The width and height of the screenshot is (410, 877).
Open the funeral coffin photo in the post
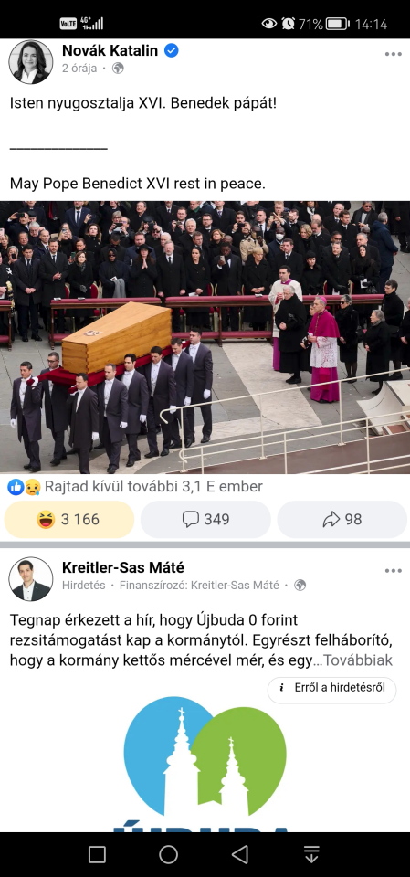coord(205,337)
